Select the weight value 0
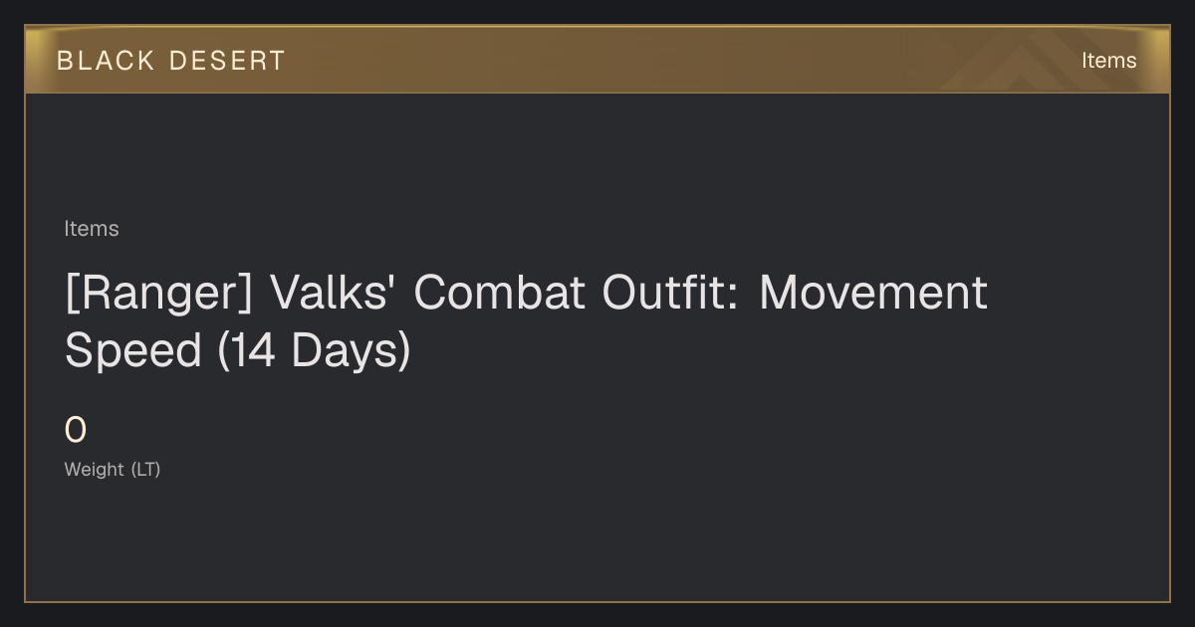This screenshot has height=627, width=1195. pos(76,431)
